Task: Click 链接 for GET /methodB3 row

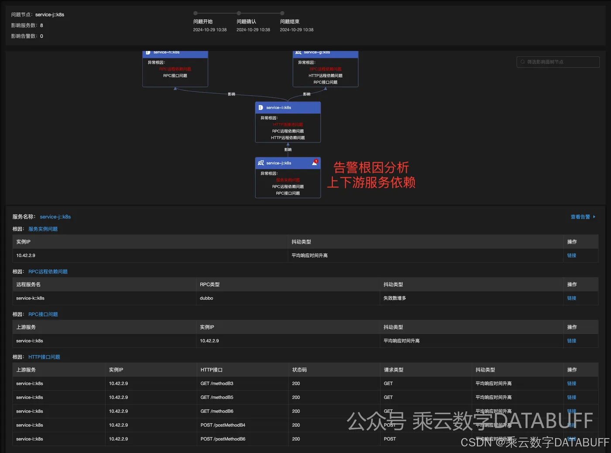Action: (x=572, y=384)
